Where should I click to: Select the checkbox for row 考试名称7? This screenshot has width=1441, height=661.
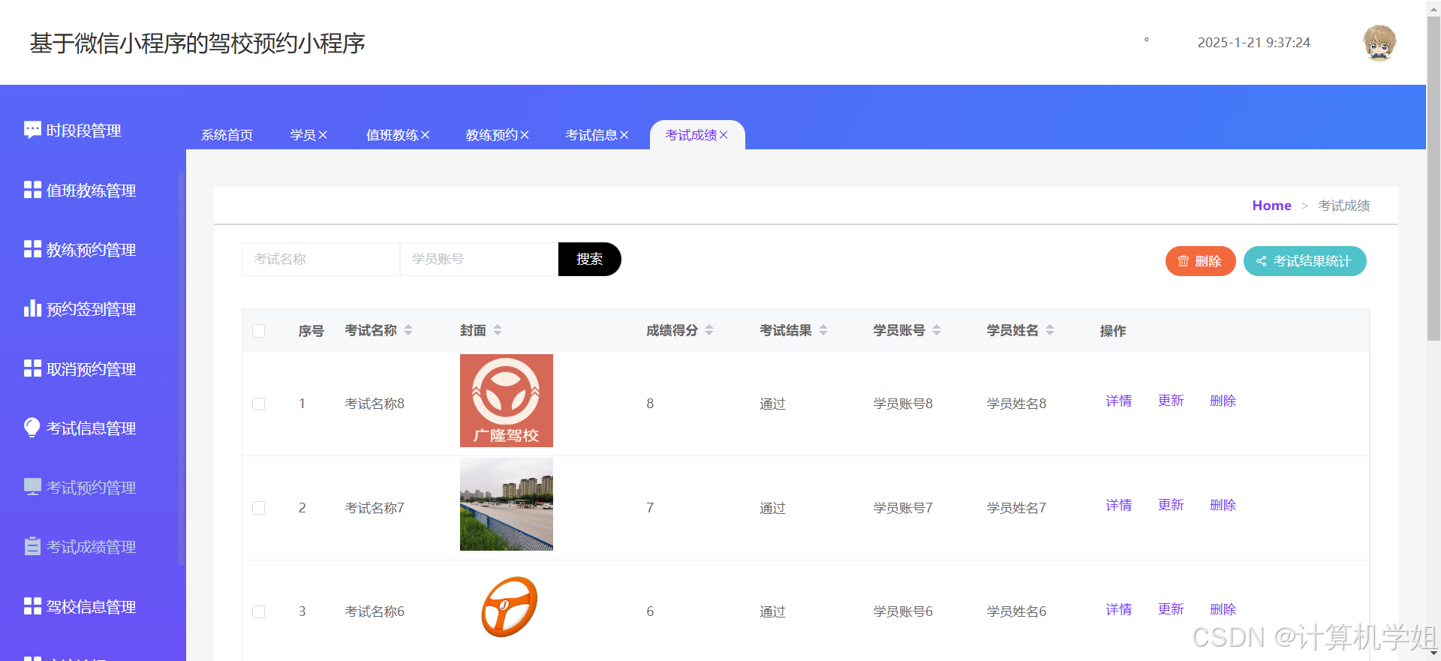[259, 508]
